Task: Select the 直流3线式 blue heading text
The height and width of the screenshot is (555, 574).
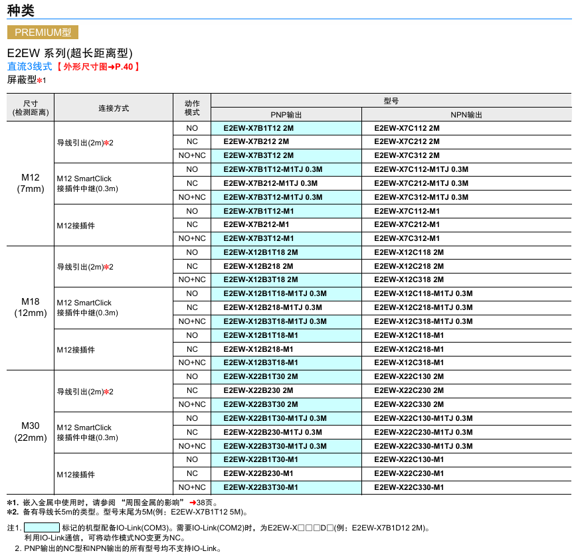Action: tap(29, 66)
